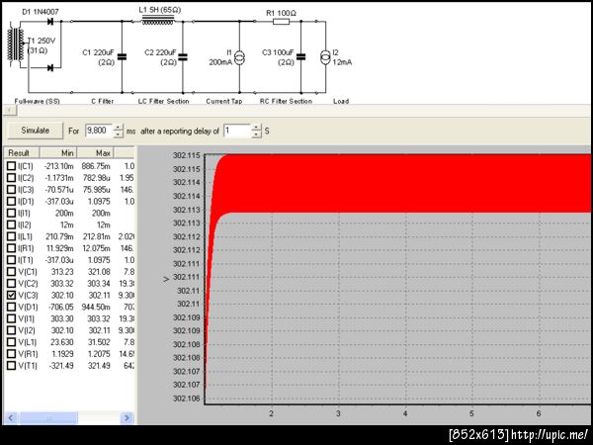This screenshot has width=593, height=445.
Task: Click the Current Tap section label
Action: pyautogui.click(x=224, y=101)
